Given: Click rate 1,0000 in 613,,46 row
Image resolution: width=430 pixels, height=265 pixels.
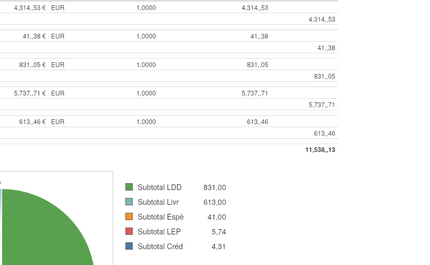Looking at the screenshot, I should coord(146,121).
